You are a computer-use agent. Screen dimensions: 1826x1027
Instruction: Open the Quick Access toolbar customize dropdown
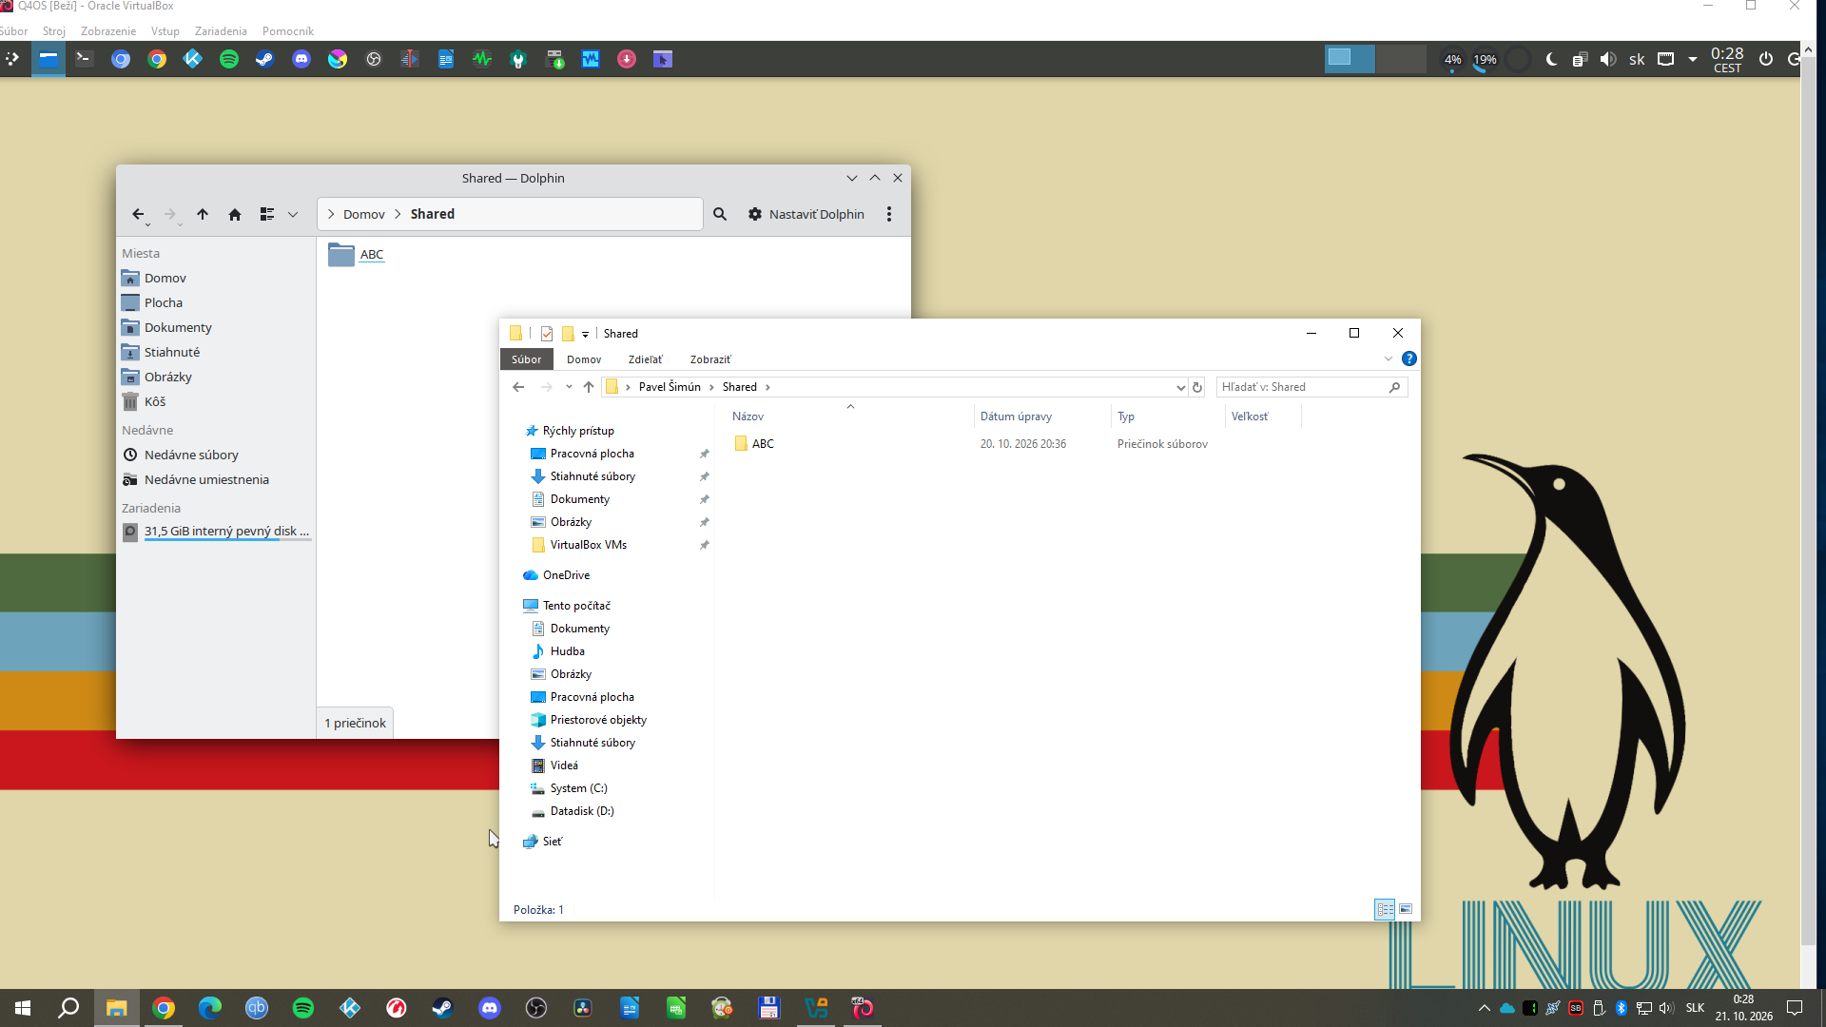click(585, 334)
